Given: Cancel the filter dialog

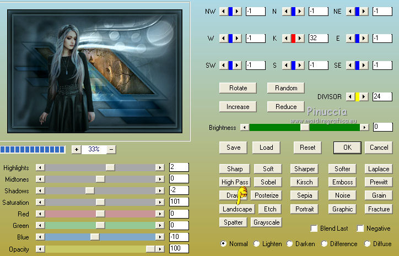Looking at the screenshot, I should click(379, 148).
